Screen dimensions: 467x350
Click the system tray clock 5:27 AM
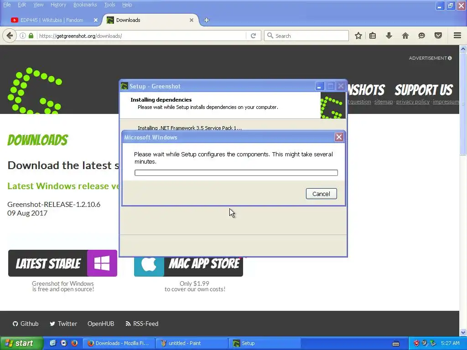click(x=450, y=343)
